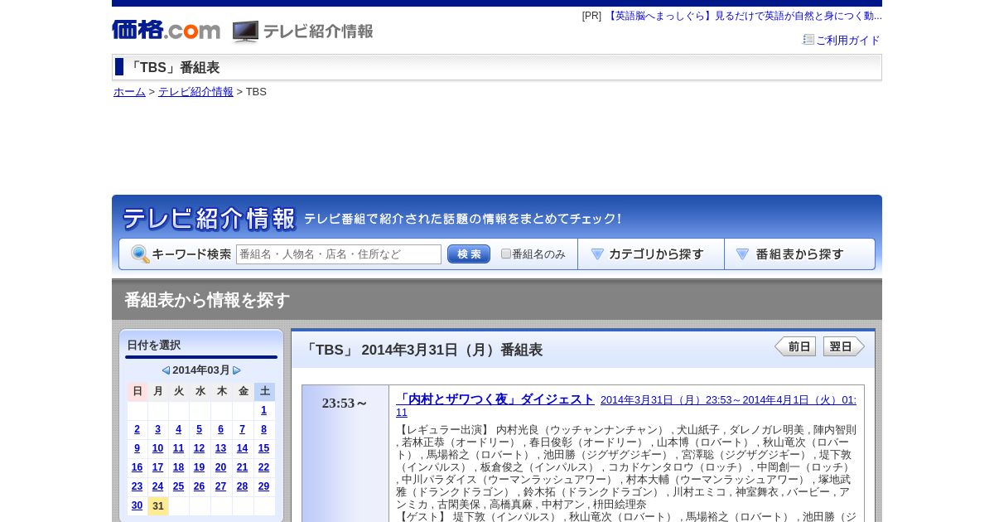Select March 19 in calendar
994x522 pixels.
pos(199,467)
